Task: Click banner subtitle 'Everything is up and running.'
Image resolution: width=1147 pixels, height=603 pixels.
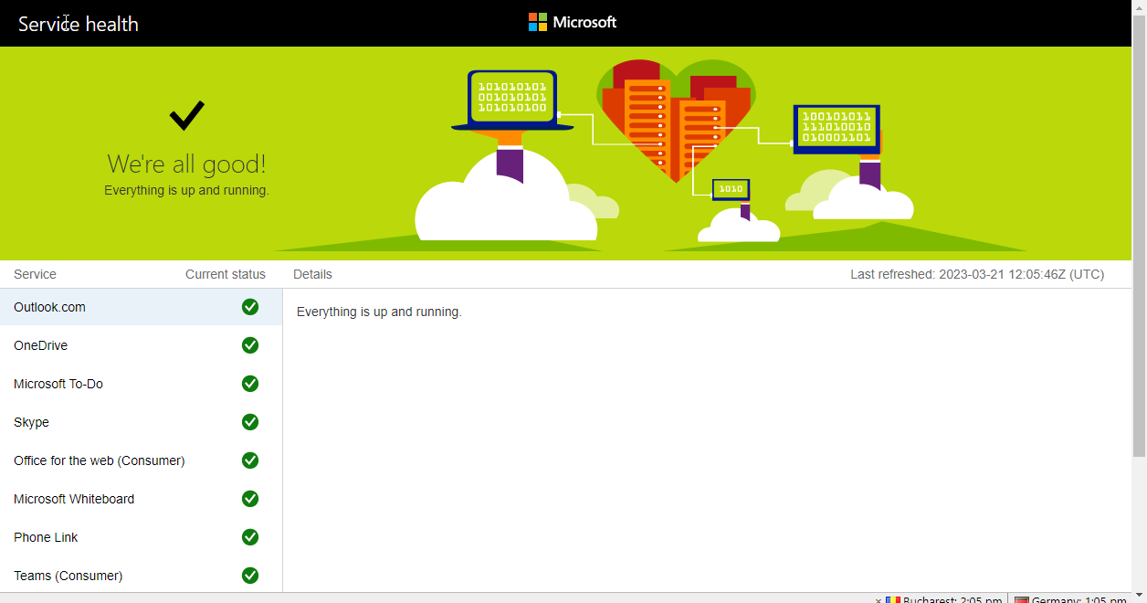Action: [186, 190]
